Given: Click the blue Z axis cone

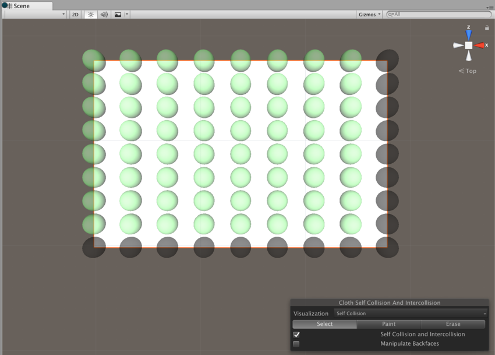Looking at the screenshot, I should pos(469,34).
